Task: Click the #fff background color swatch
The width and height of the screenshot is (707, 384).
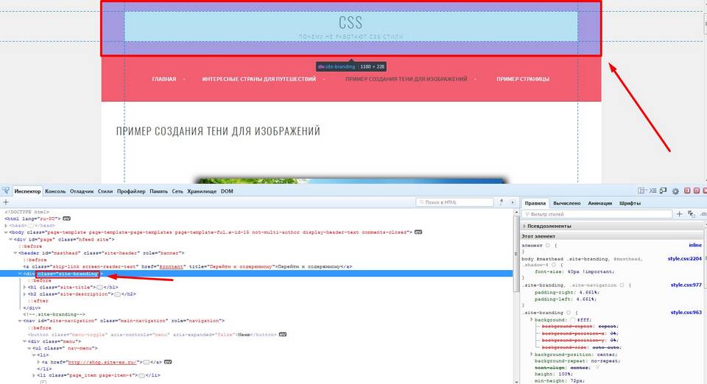Action: coord(573,319)
